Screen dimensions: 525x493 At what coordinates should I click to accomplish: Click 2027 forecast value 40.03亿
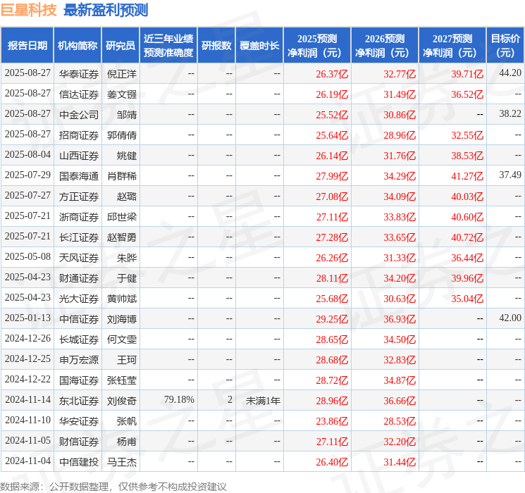coord(467,196)
